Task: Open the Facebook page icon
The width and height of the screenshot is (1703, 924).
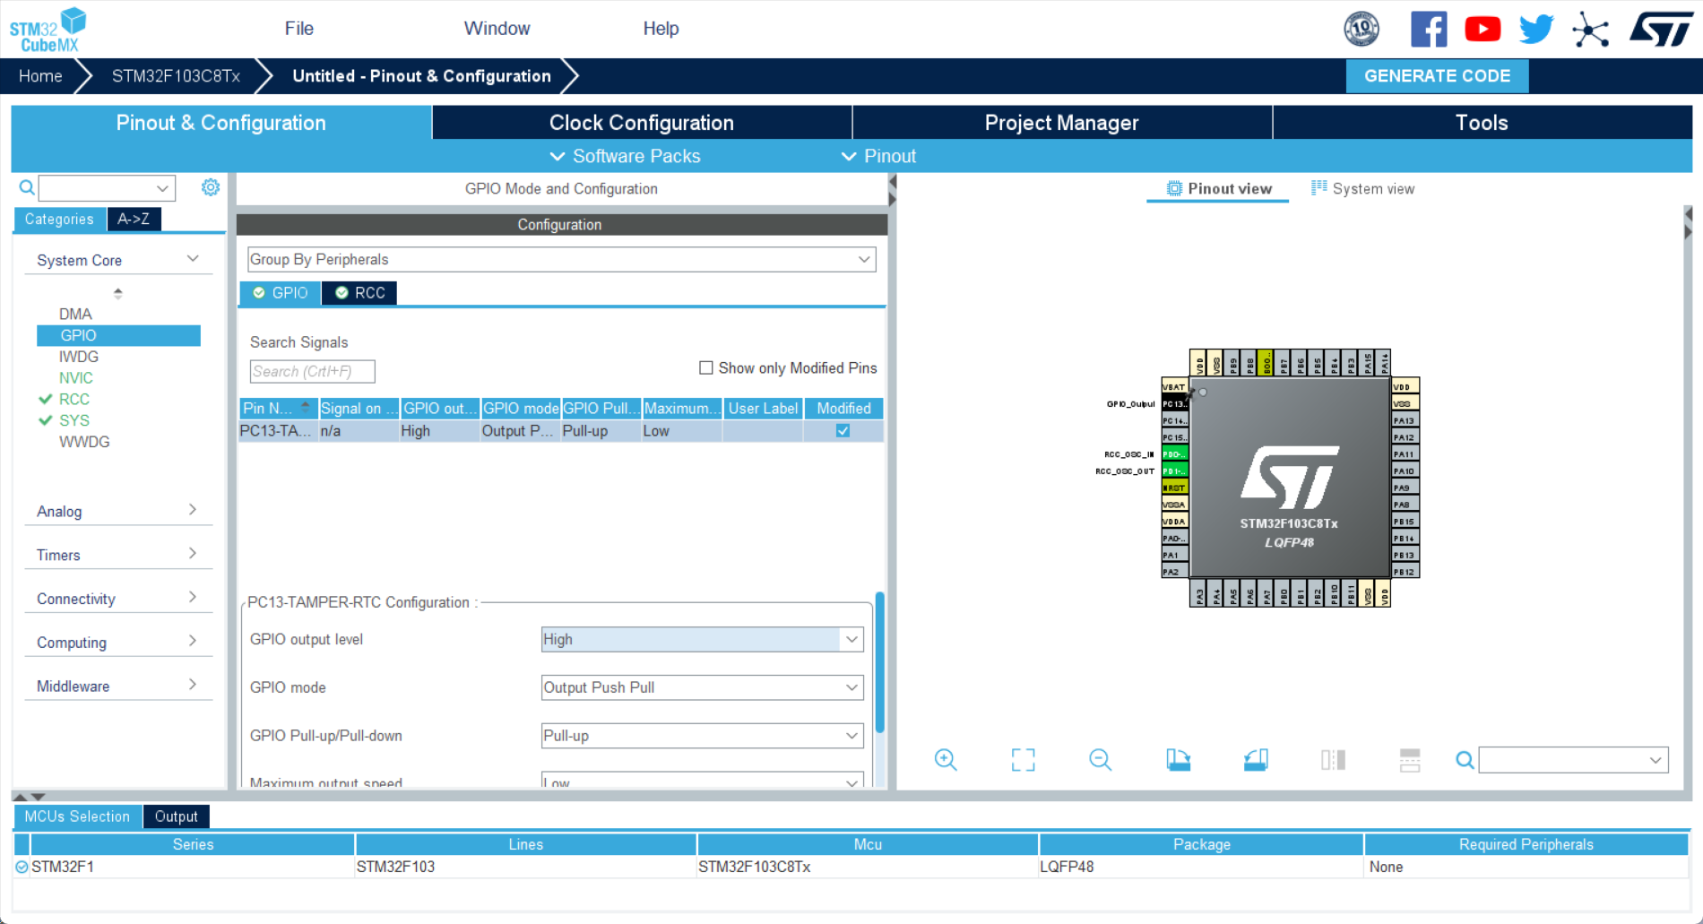Action: (1429, 29)
